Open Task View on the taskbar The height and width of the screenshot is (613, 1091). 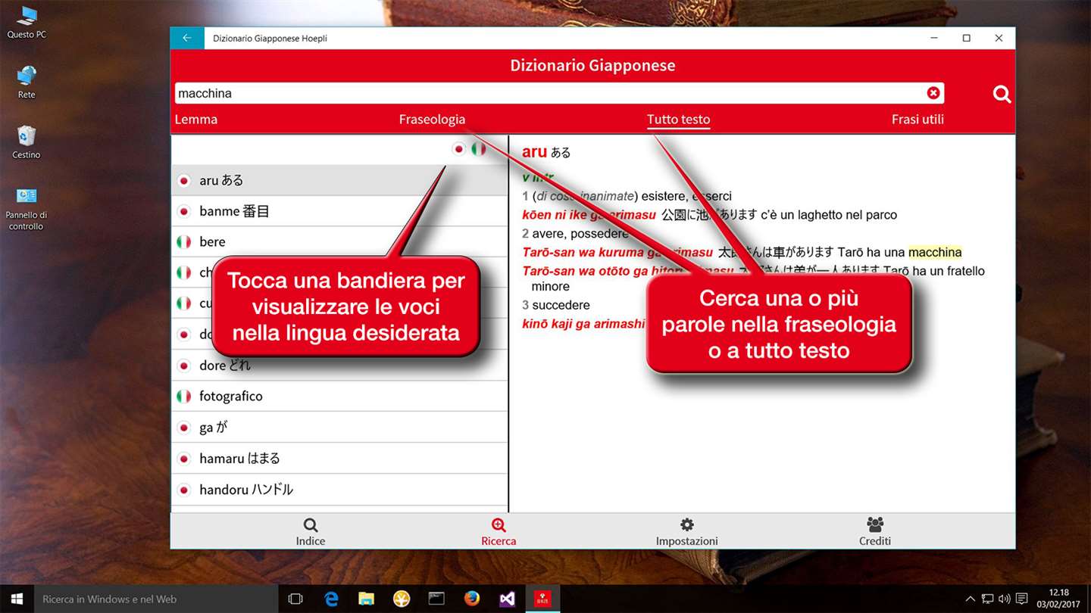(x=295, y=599)
